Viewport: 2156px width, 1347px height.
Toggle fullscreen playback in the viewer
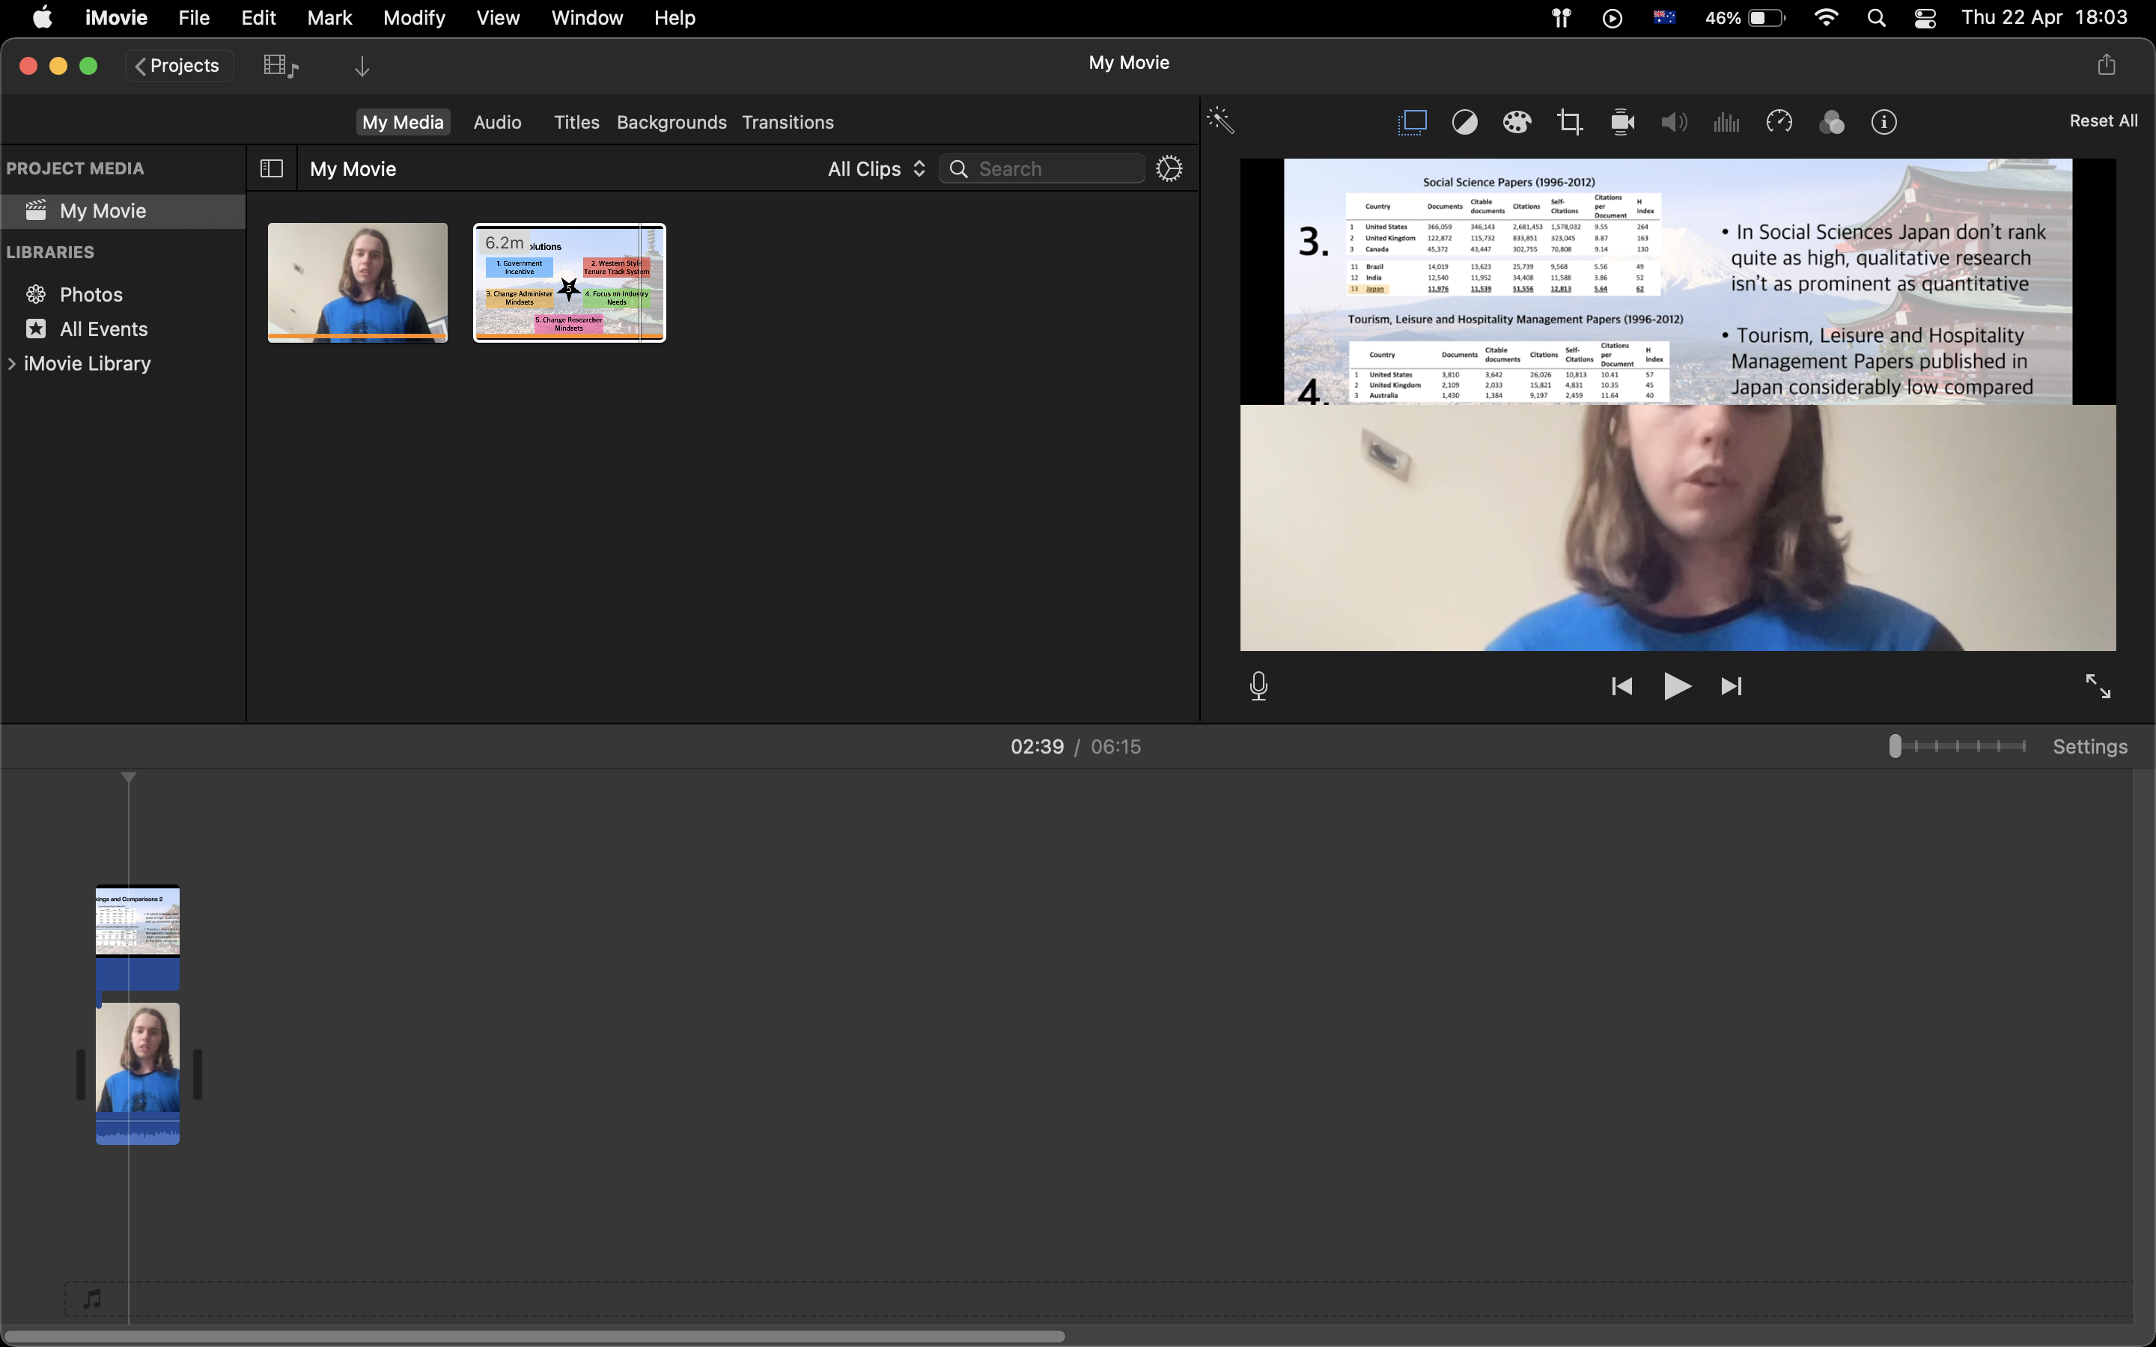[2097, 686]
